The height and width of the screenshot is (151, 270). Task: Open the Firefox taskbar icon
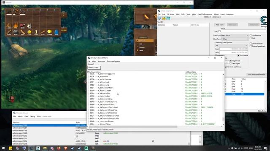click(59, 148)
